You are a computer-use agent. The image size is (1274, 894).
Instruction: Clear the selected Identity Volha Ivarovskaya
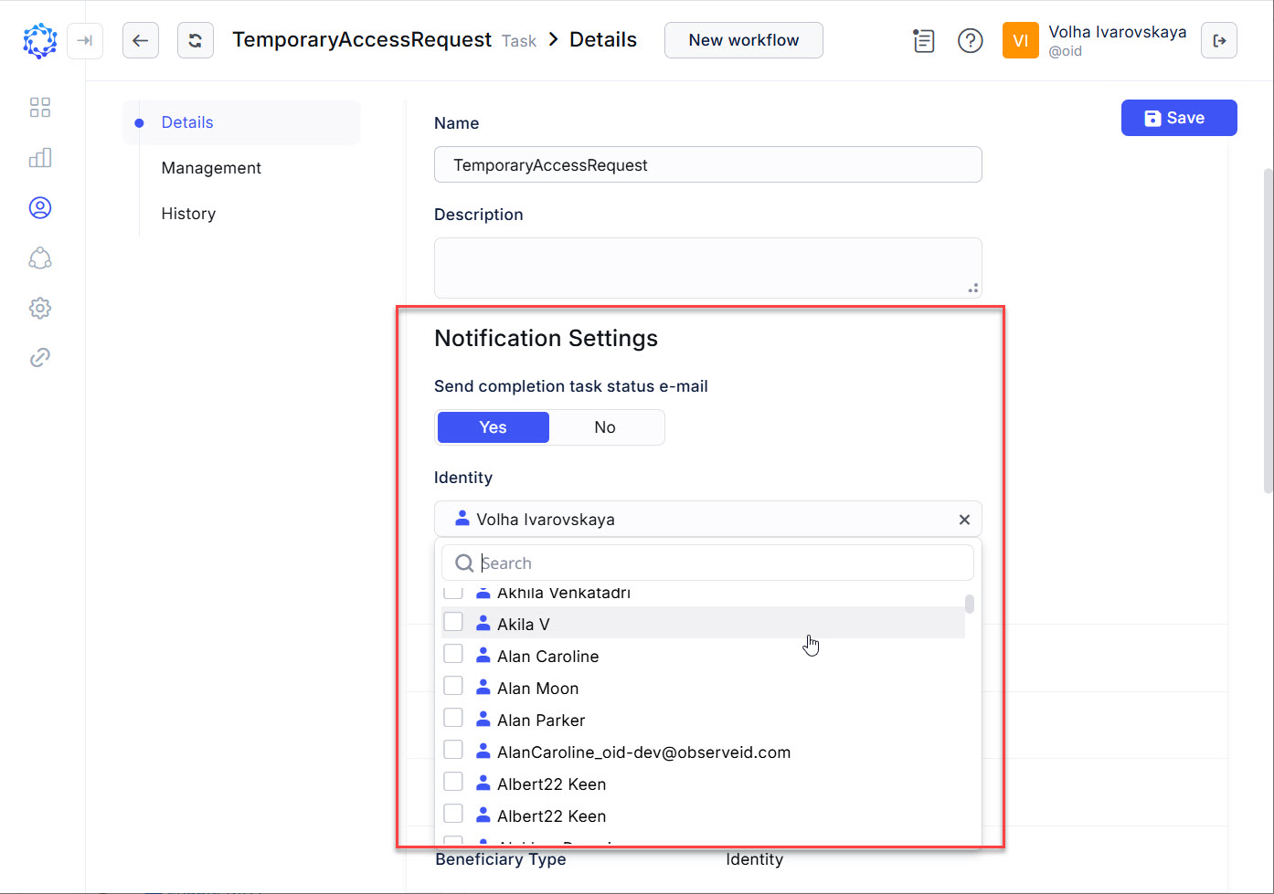tap(964, 519)
